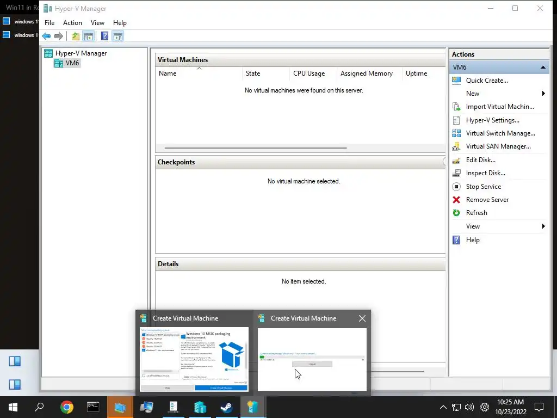Open the File menu
557x418 pixels.
coord(49,23)
